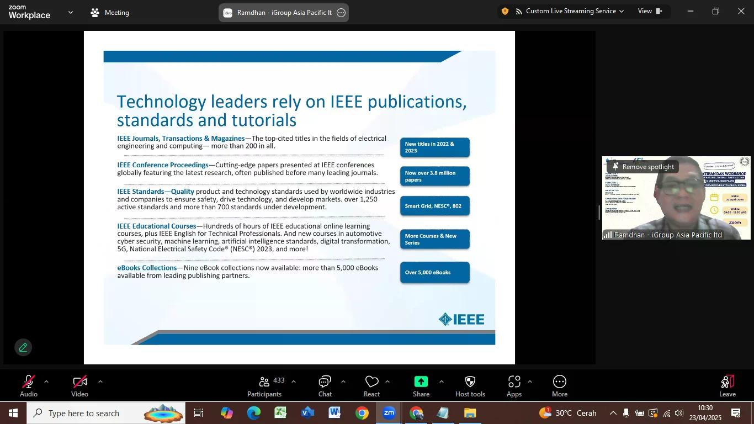Turn on the Video camera
The width and height of the screenshot is (754, 424).
tap(79, 386)
